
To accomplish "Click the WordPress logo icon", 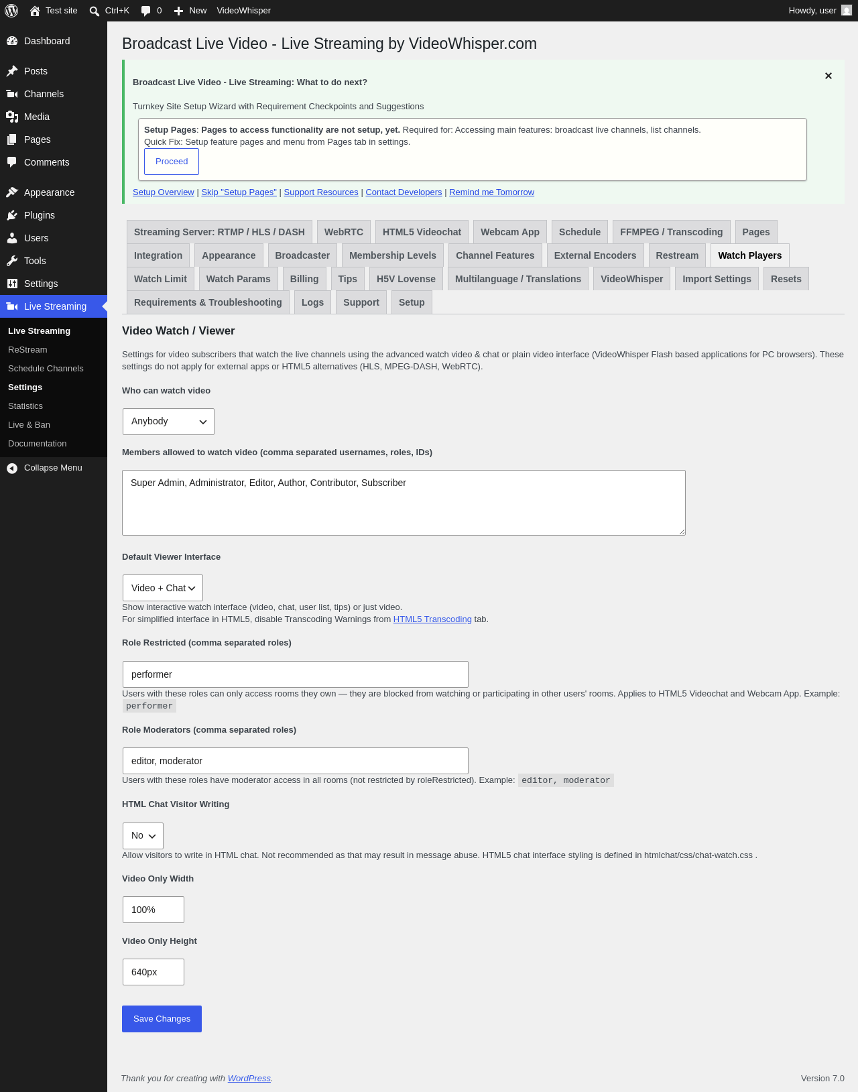I will [11, 11].
